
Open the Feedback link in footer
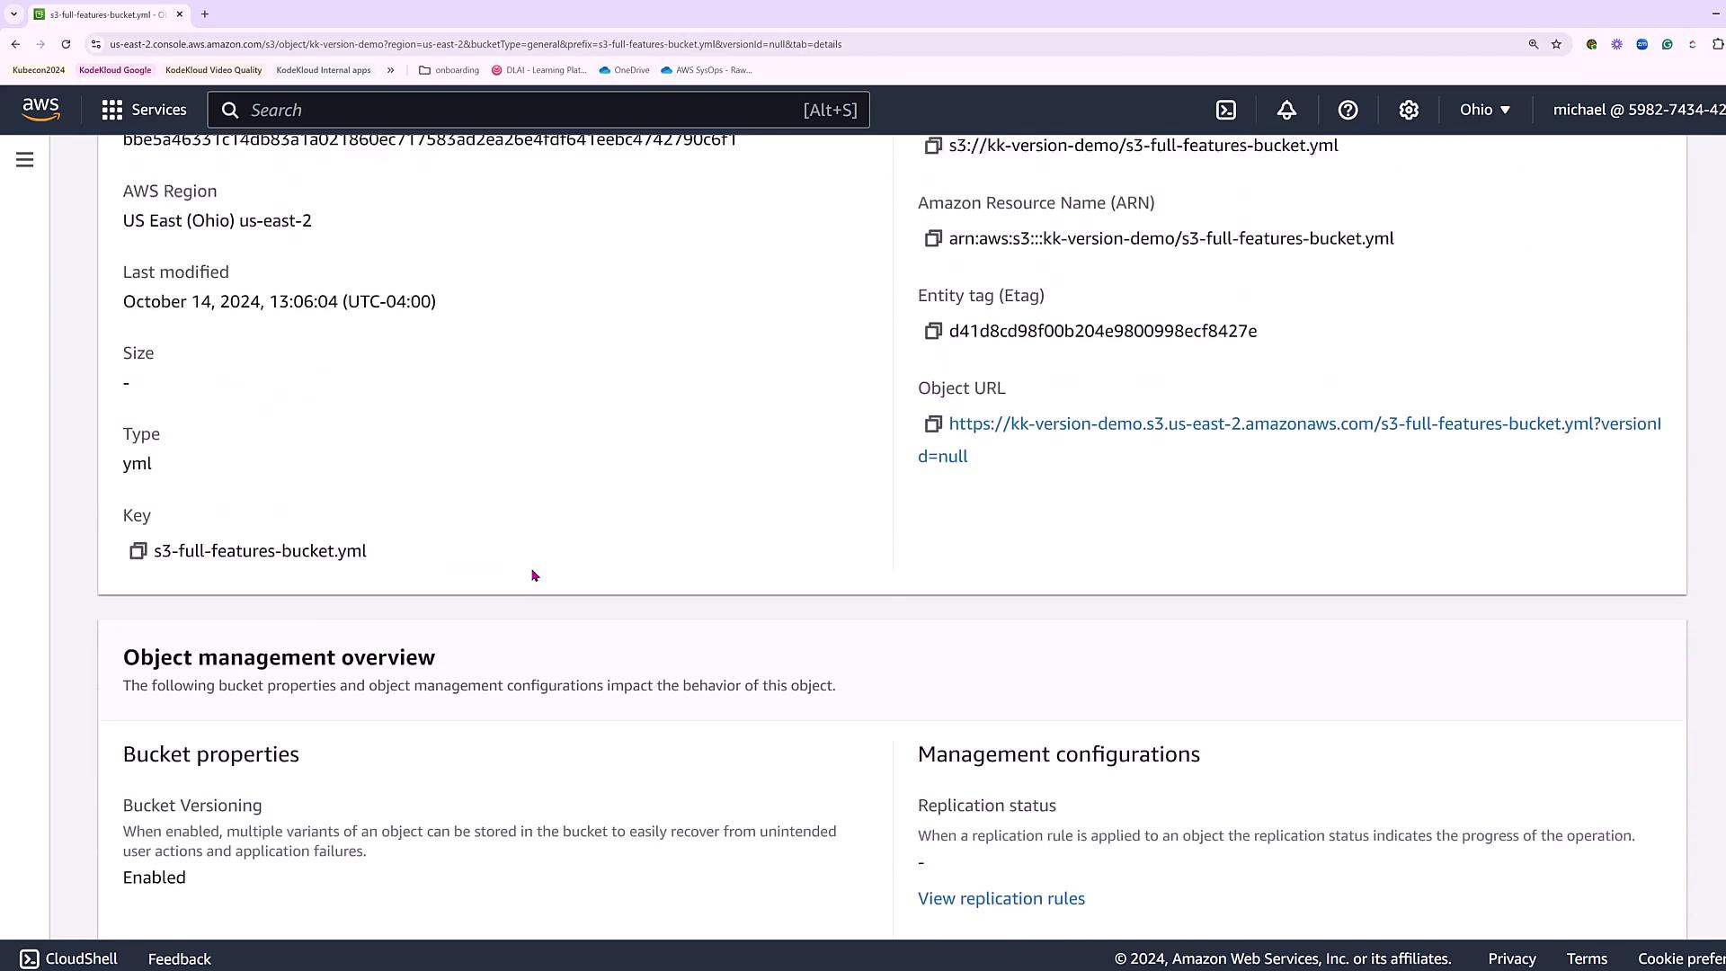(179, 958)
